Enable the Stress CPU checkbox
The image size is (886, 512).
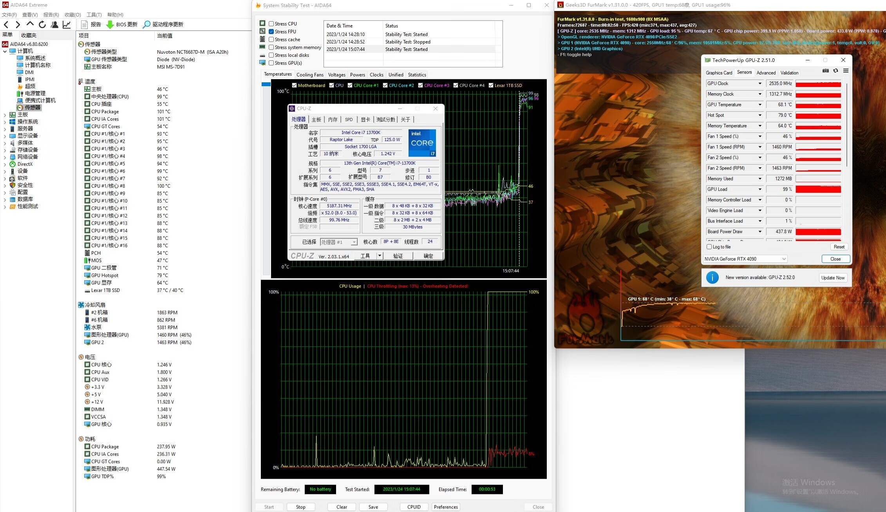[271, 24]
